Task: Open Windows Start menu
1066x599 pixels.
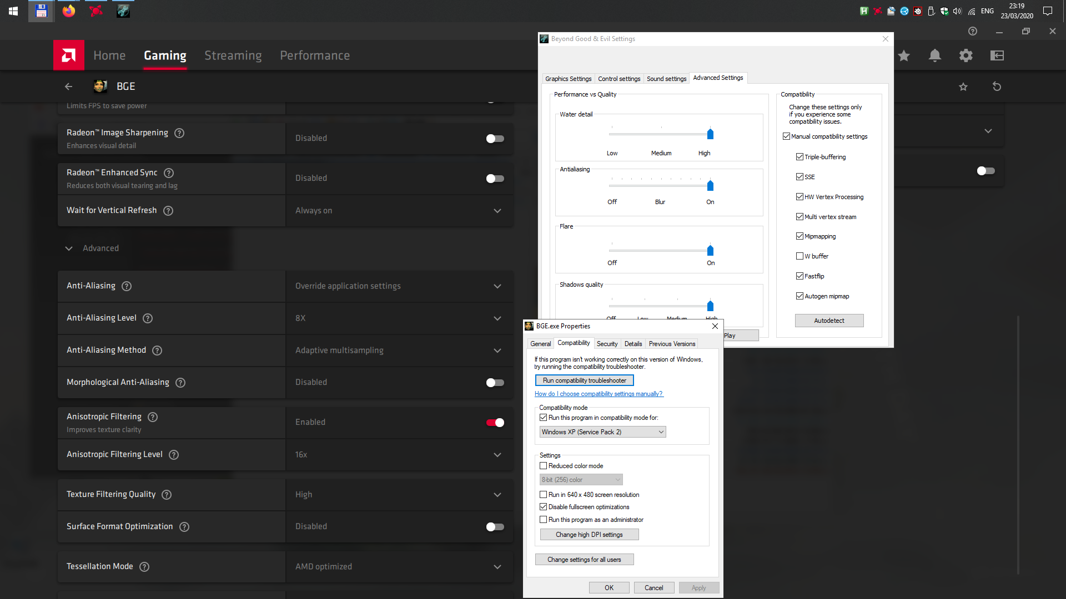Action: 13,11
